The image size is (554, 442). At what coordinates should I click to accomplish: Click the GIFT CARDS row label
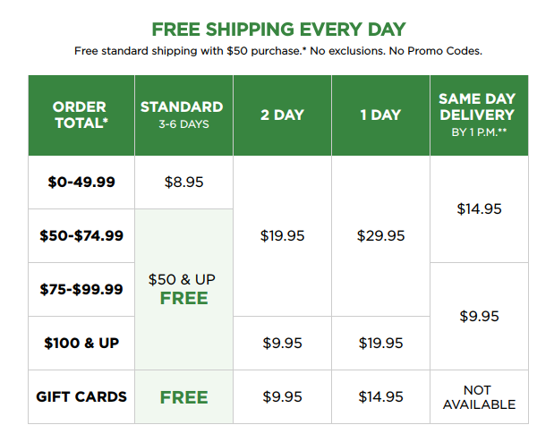[x=81, y=396]
